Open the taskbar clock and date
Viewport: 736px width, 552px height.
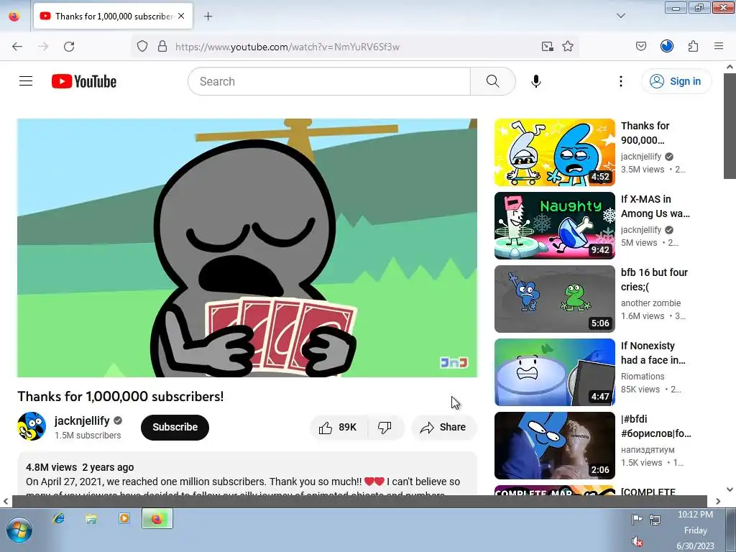click(x=695, y=530)
